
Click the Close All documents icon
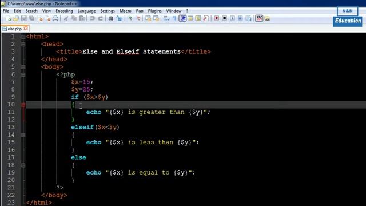pyautogui.click(x=48, y=18)
